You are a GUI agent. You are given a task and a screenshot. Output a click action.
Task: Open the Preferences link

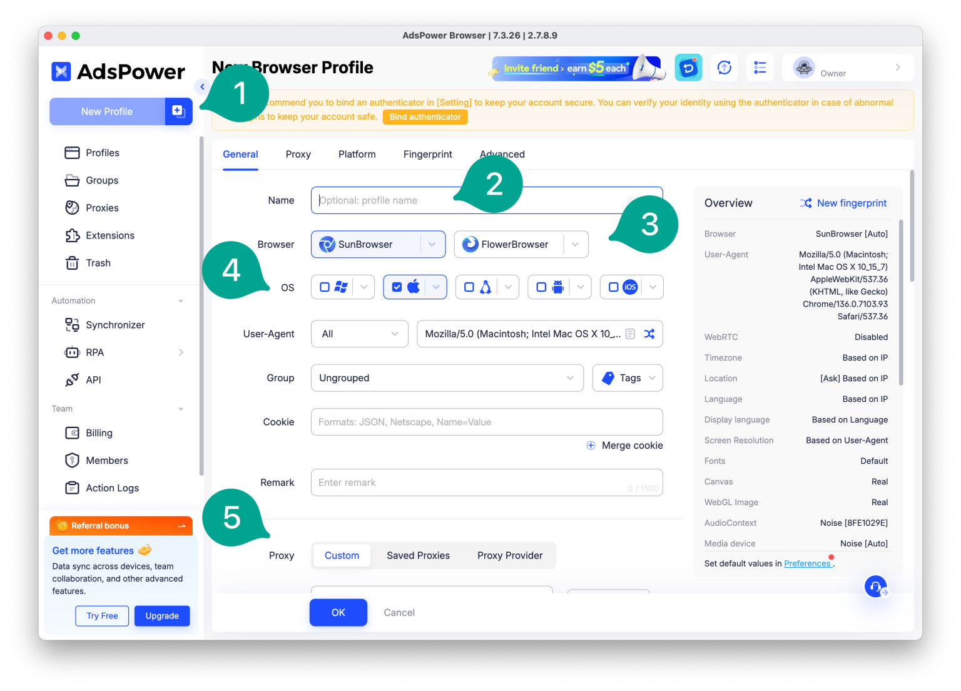click(807, 563)
